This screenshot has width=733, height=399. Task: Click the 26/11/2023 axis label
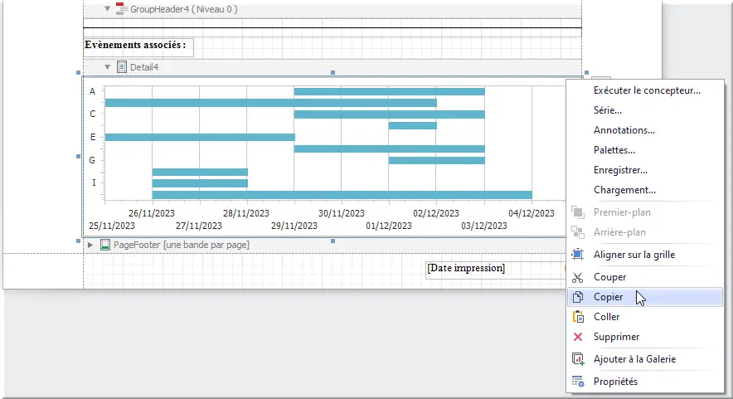[152, 213]
